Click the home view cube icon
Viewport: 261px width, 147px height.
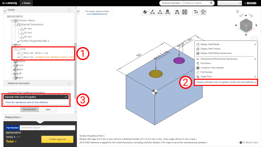tap(238, 11)
